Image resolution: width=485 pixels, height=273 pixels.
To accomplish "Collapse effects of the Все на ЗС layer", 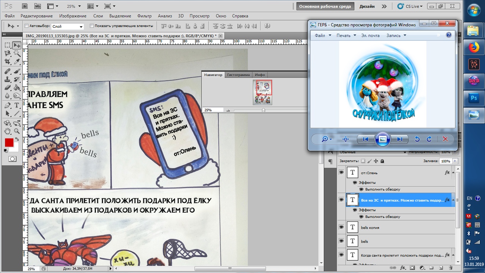I will (453, 200).
